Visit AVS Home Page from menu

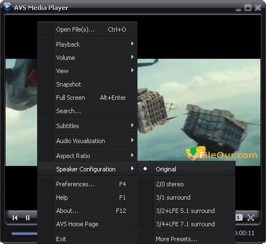pyautogui.click(x=88, y=224)
